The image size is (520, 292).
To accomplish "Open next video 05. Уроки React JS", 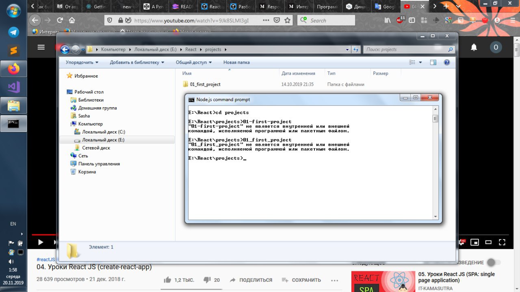I will [x=457, y=277].
